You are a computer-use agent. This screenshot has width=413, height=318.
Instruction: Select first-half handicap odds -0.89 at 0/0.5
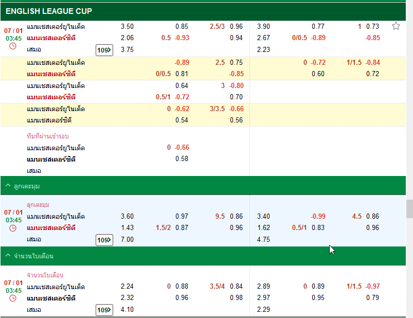click(x=318, y=38)
